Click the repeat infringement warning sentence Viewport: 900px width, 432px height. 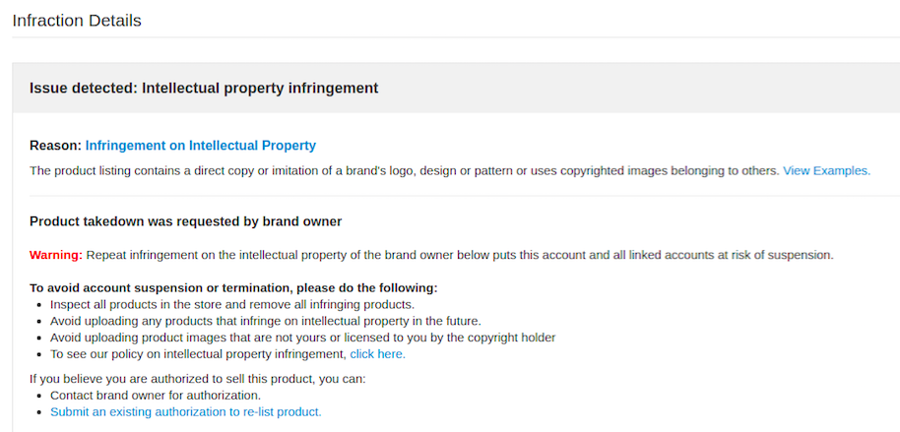pos(459,255)
